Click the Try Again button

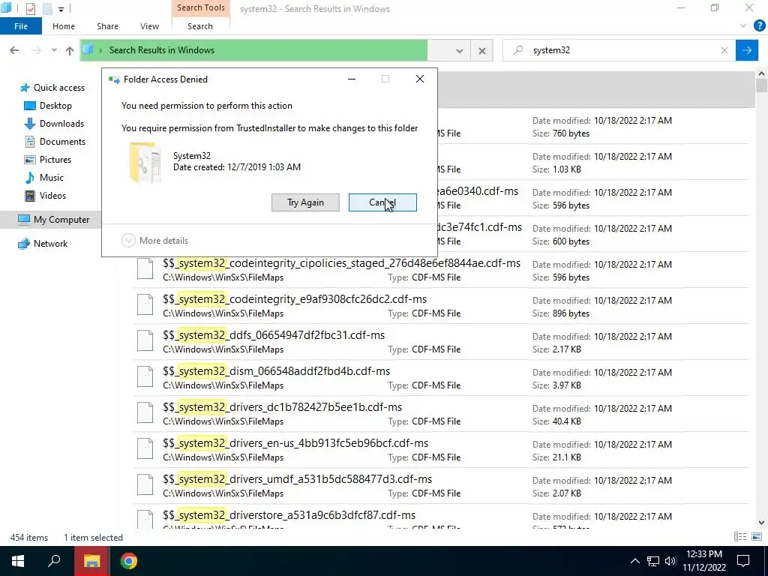click(305, 202)
